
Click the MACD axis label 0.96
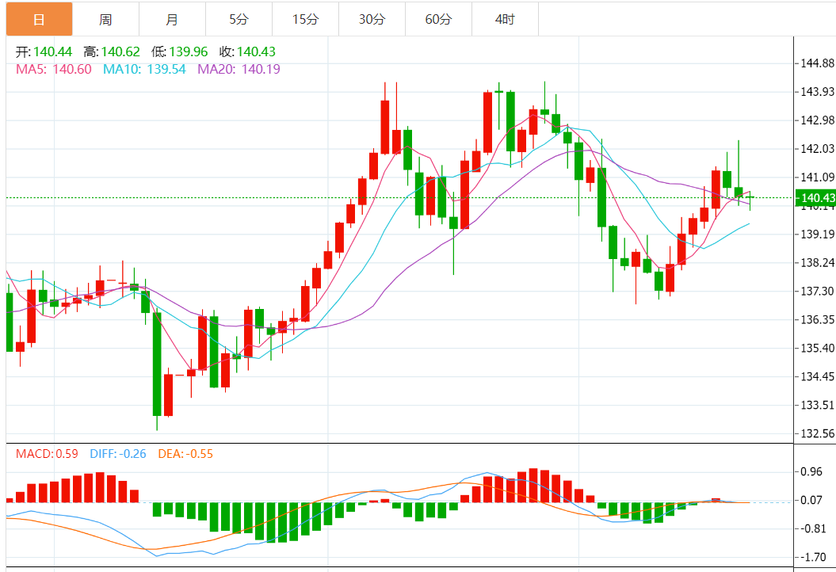click(x=811, y=471)
